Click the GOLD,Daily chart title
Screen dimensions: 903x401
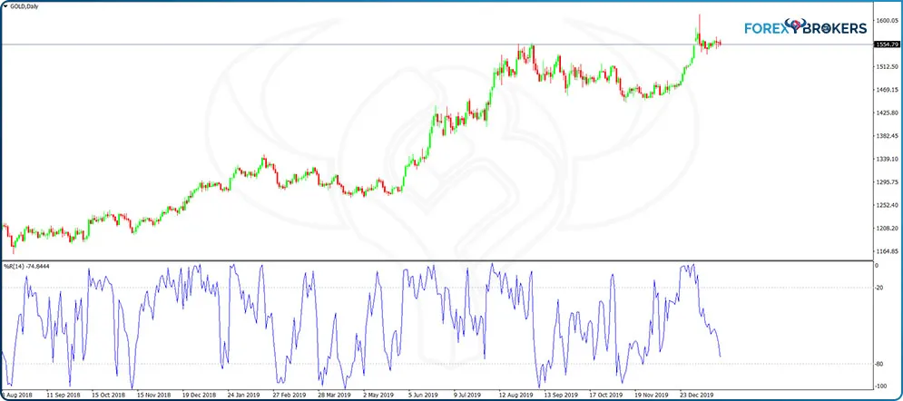23,7
